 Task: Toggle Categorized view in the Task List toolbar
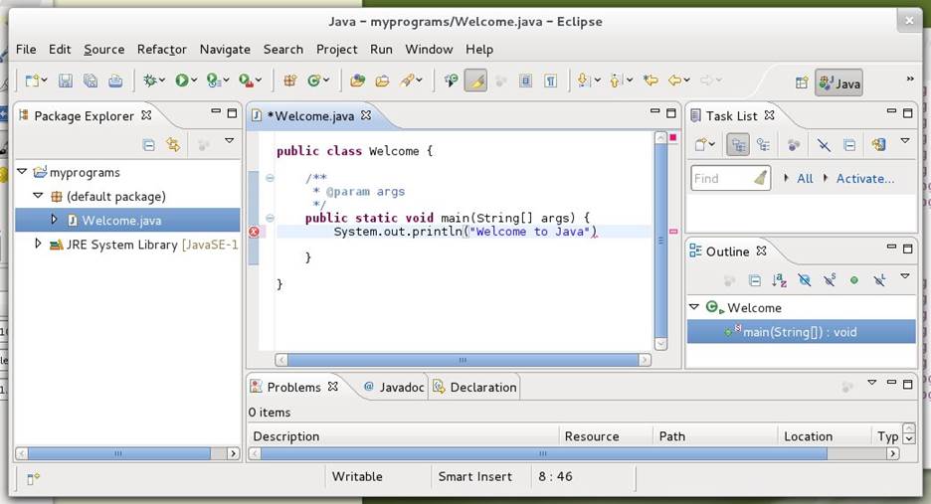(x=737, y=145)
